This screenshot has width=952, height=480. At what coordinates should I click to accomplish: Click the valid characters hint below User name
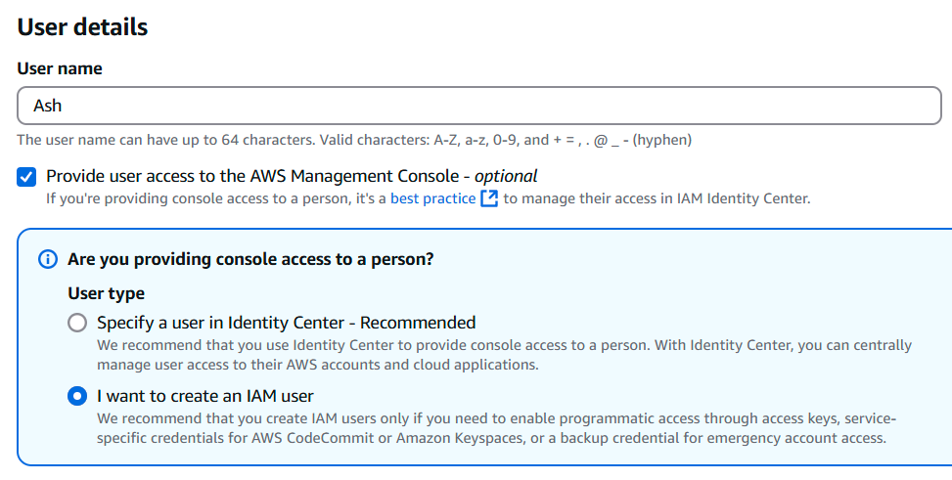[x=354, y=140]
